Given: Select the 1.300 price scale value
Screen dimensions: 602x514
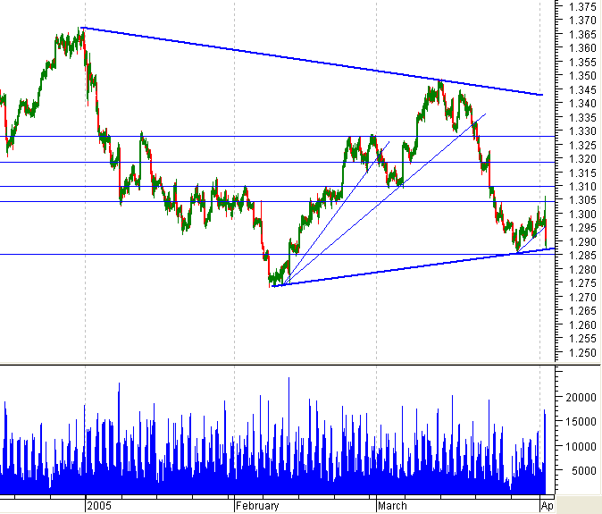Looking at the screenshot, I should [582, 214].
